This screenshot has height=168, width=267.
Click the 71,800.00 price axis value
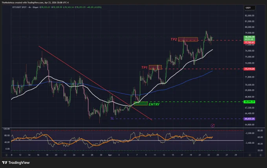[x=249, y=77]
